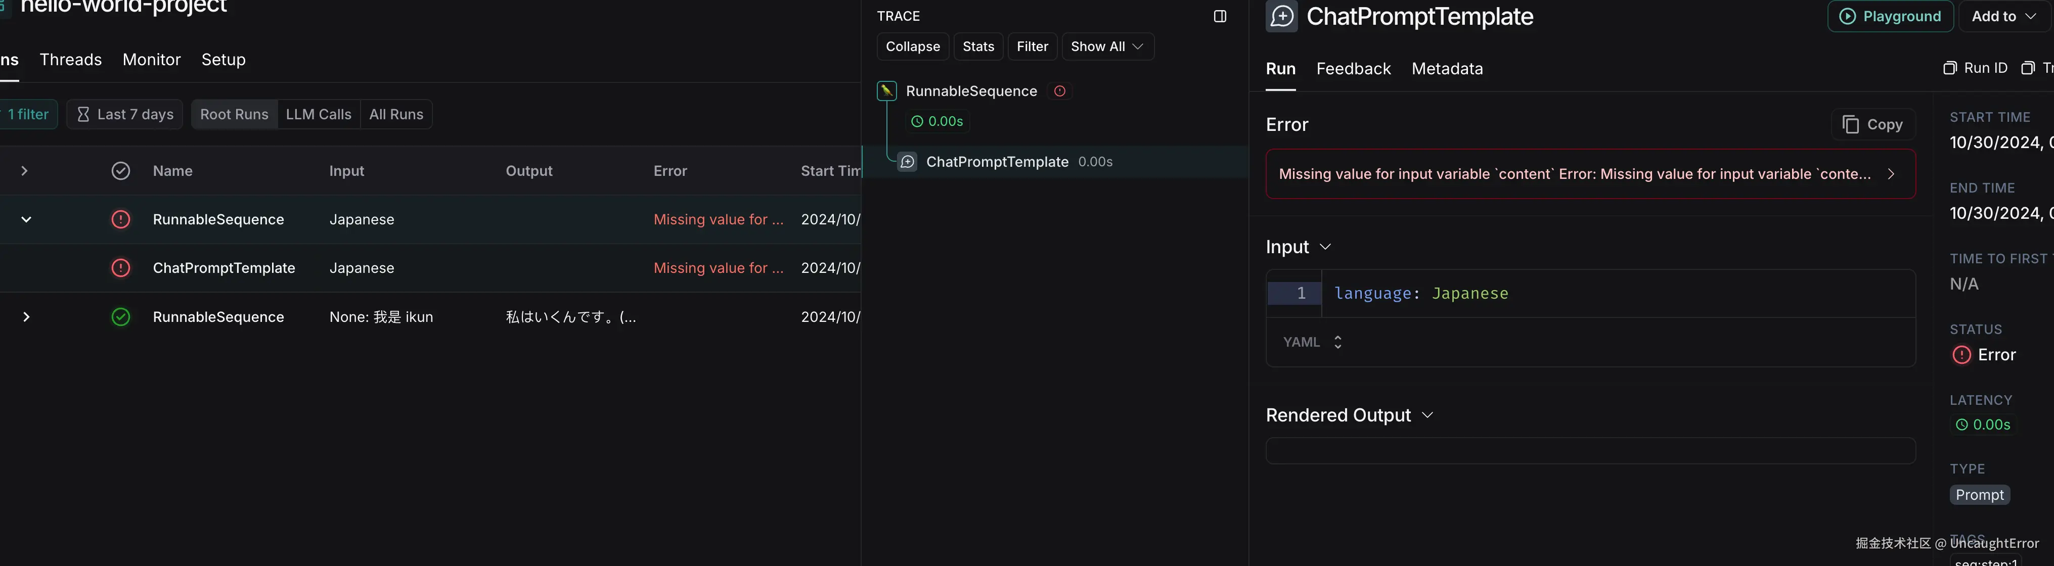Collapse the Input section chevron
Image resolution: width=2054 pixels, height=566 pixels.
tap(1325, 247)
